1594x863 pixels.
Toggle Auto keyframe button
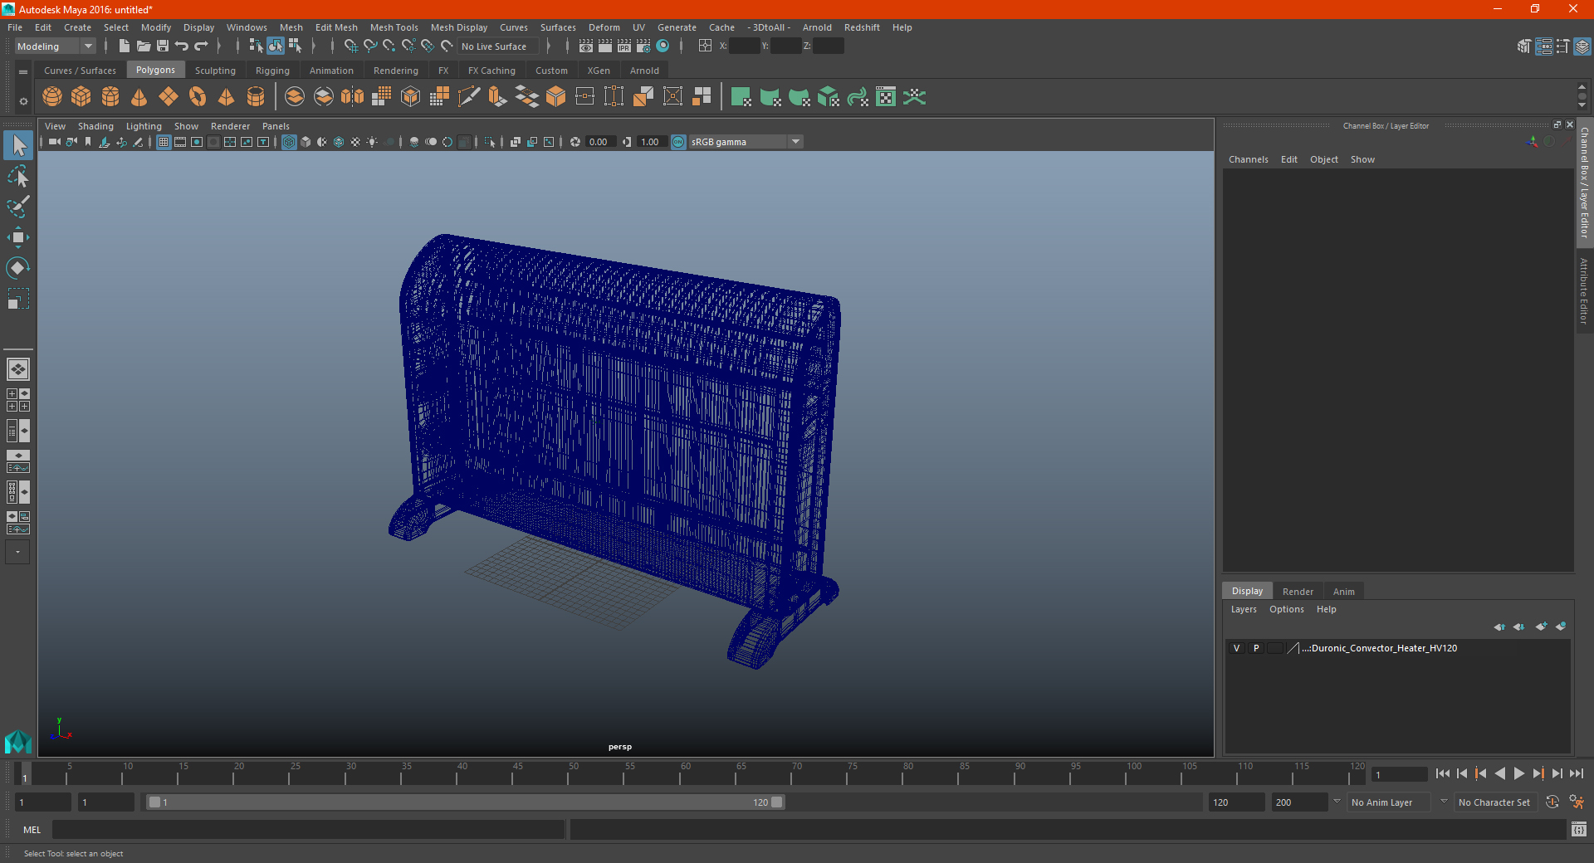click(1552, 802)
